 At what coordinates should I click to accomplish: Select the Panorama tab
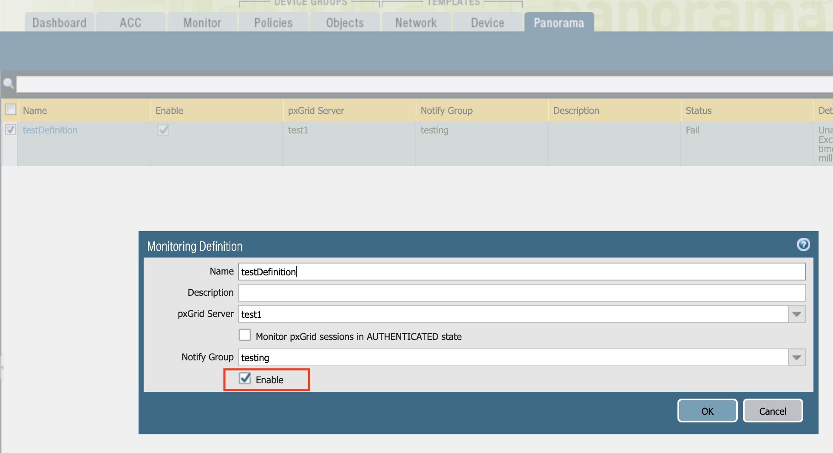pos(559,23)
